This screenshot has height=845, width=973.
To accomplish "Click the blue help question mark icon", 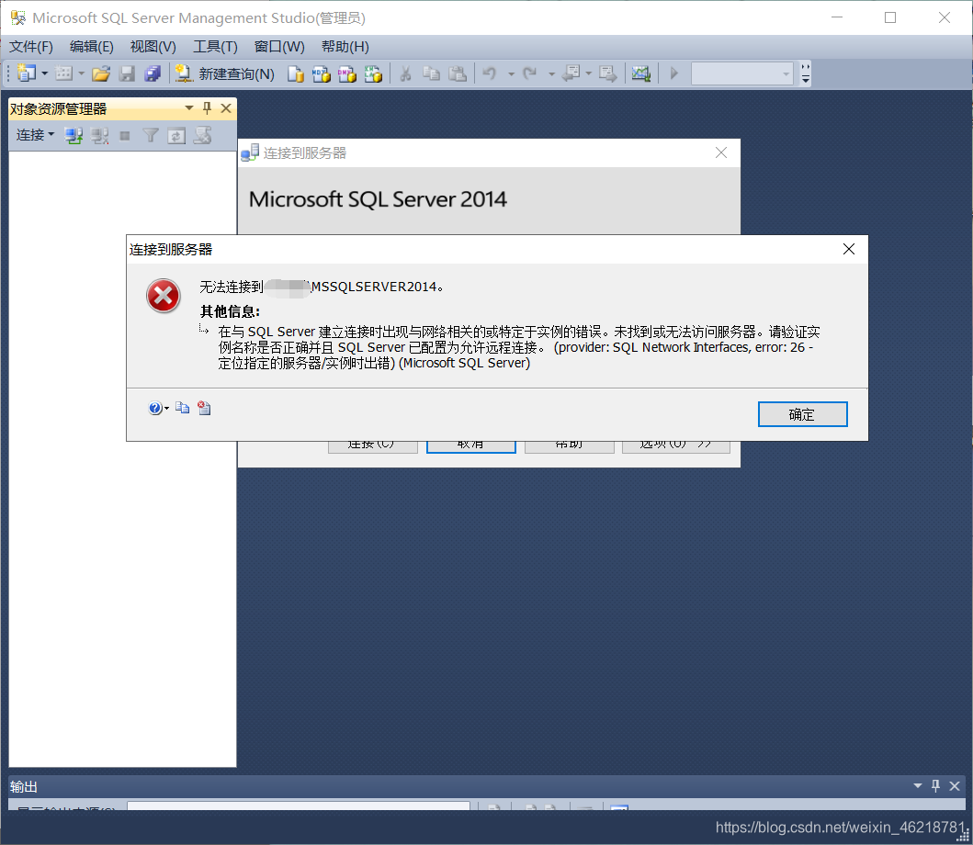I will pos(155,408).
